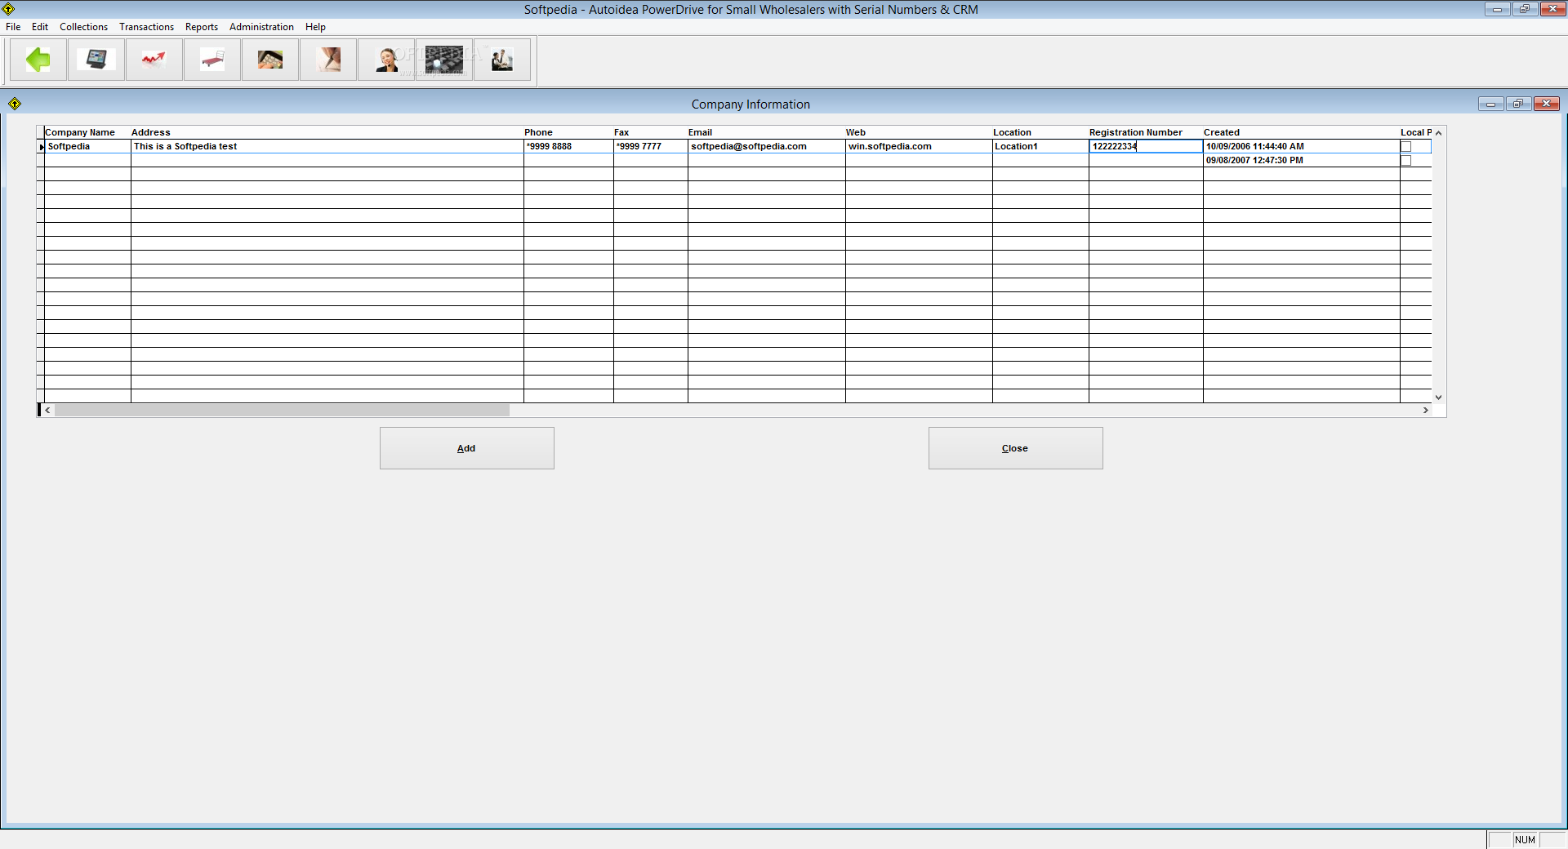
Task: Click the grid's right scroll arrow
Action: (x=1426, y=411)
